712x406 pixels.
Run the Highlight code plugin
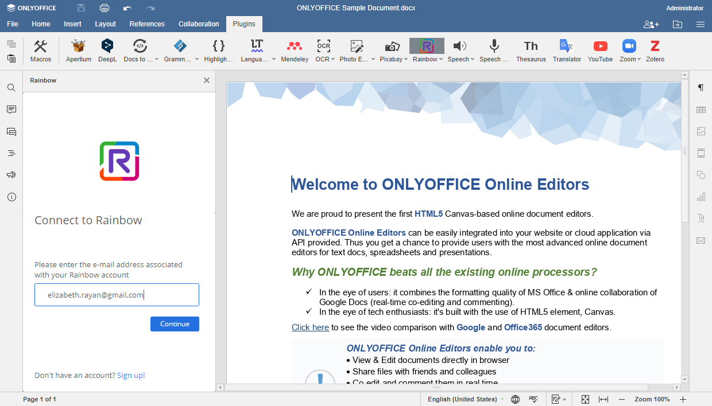pos(219,50)
